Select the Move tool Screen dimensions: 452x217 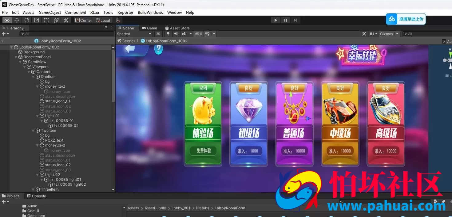[x=17, y=20]
